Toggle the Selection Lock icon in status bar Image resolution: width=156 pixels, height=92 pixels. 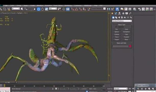[x=53, y=89]
